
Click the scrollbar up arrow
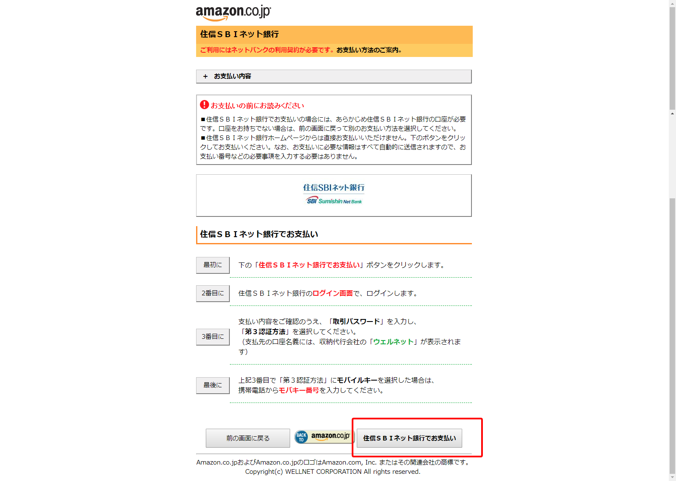672,3
